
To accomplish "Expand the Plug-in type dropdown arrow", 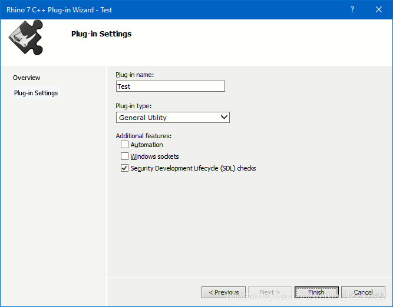I will tap(223, 118).
